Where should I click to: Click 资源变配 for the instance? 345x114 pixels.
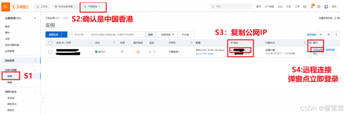click(330, 50)
